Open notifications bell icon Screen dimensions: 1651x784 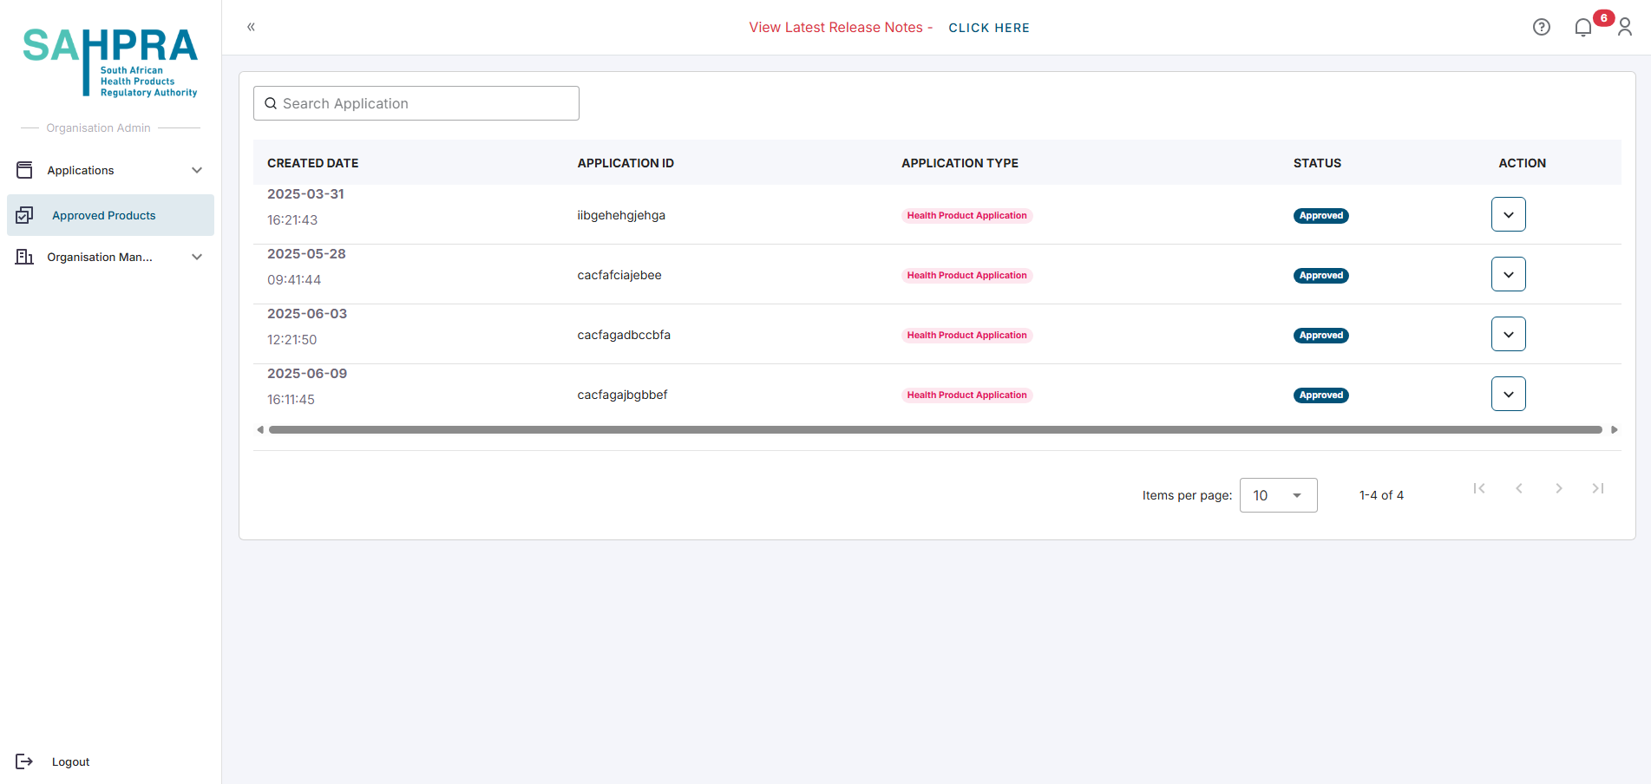coord(1582,28)
